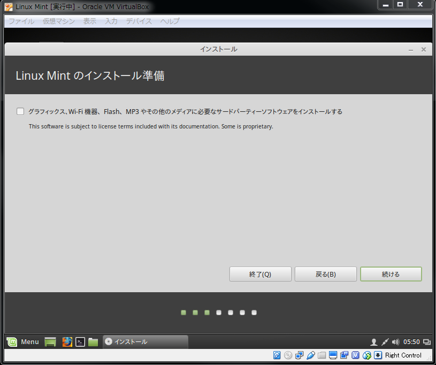Click keyboard capture arrow indicator
Viewport: 436px width, 365px height.
tap(378, 355)
